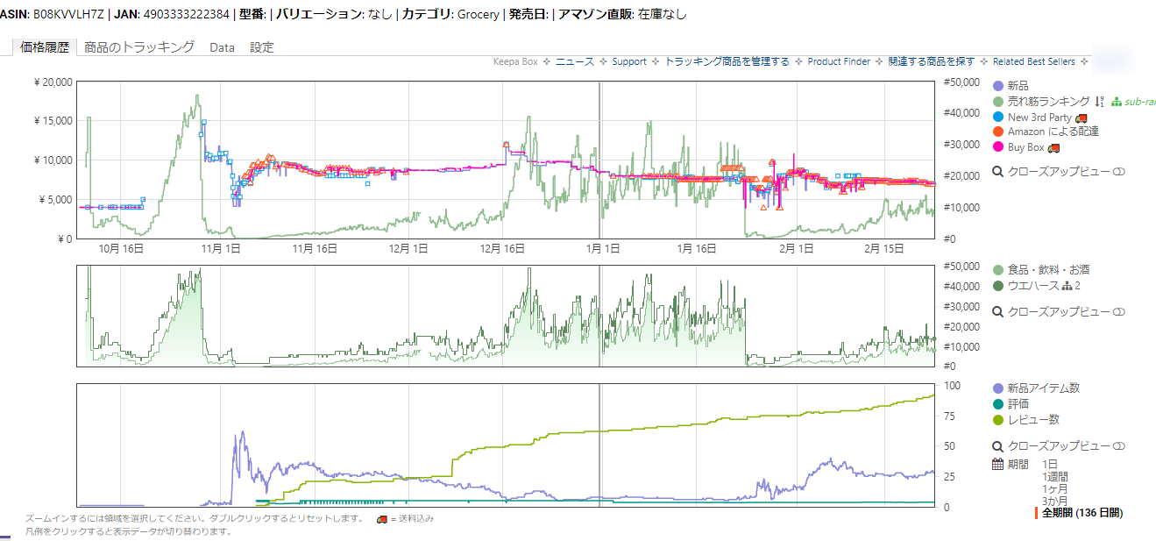Select the 3か月 time range
Image resolution: width=1156 pixels, height=541 pixels.
1055,501
